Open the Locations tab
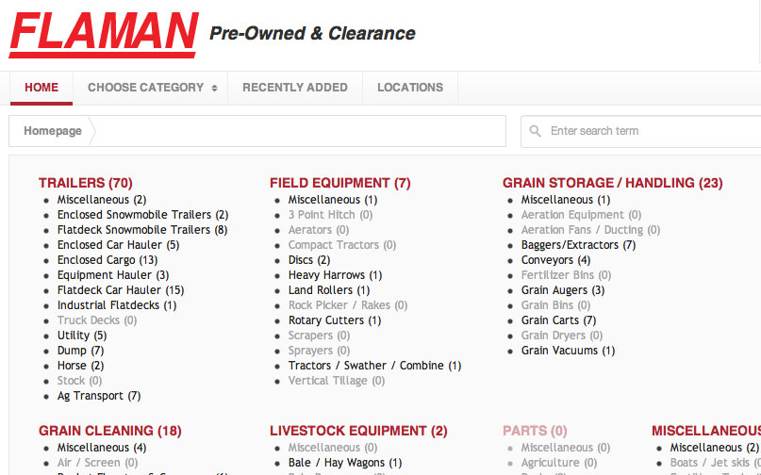Viewport: 761px width, 475px height. tap(410, 88)
